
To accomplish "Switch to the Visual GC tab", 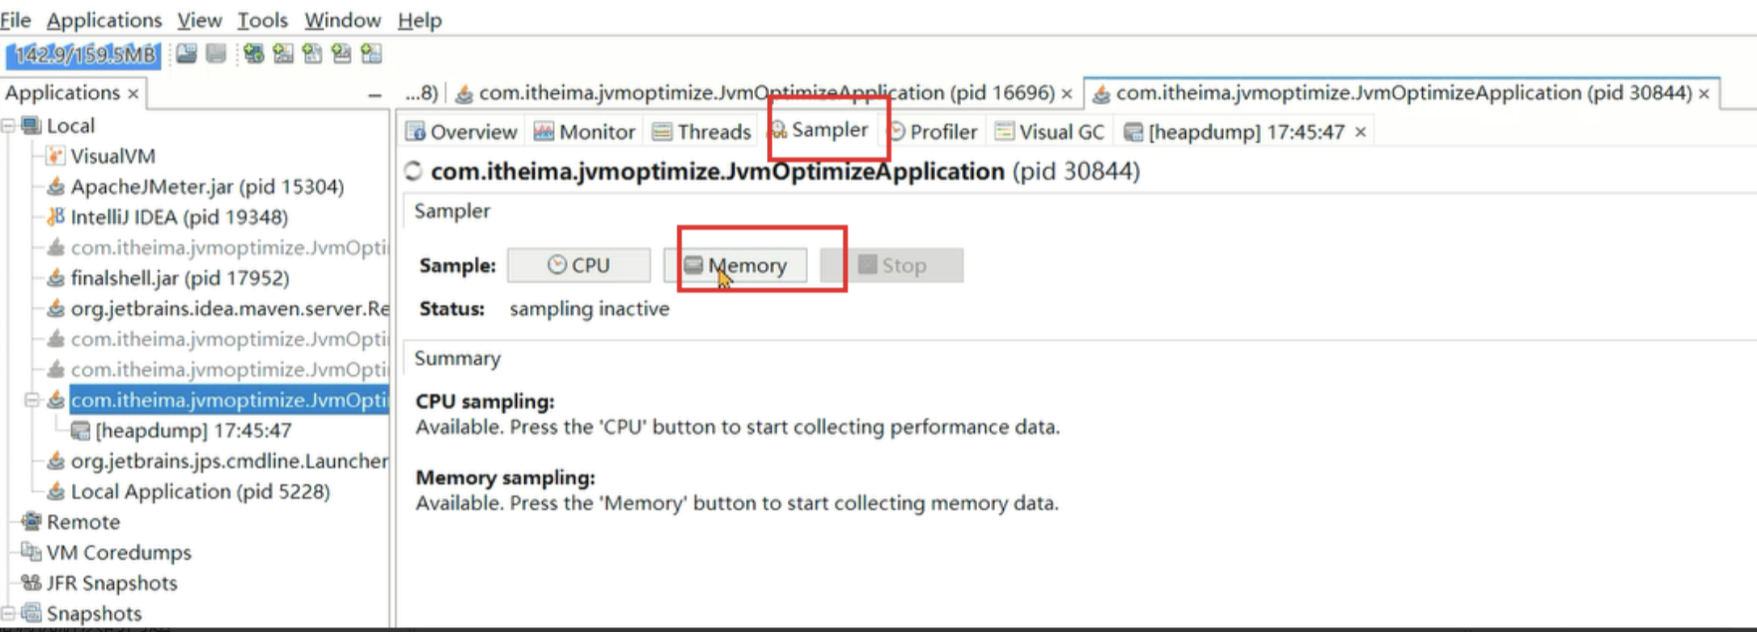I will click(x=1050, y=132).
